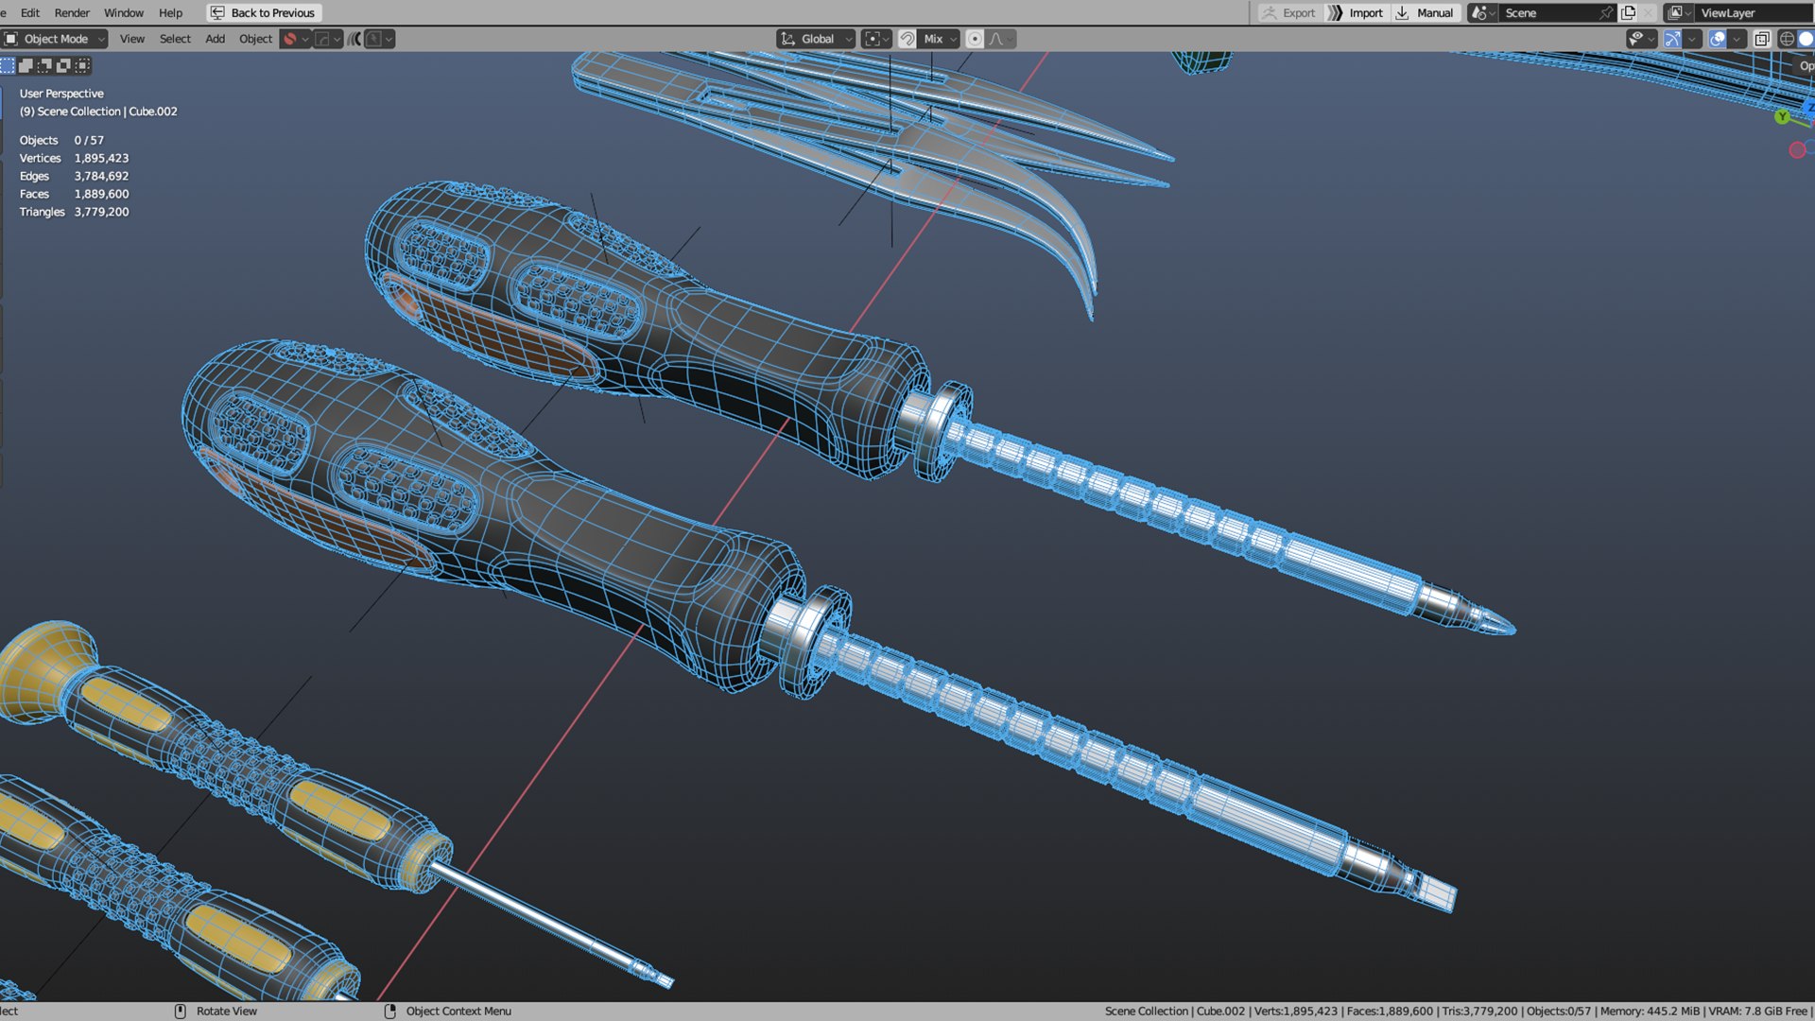Choose the 'subtract selection' mode icon
This screenshot has height=1021, width=1815.
click(44, 65)
